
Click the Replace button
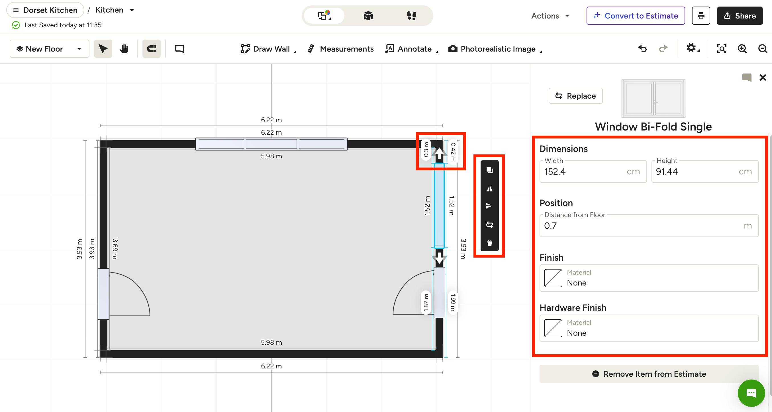coord(575,95)
